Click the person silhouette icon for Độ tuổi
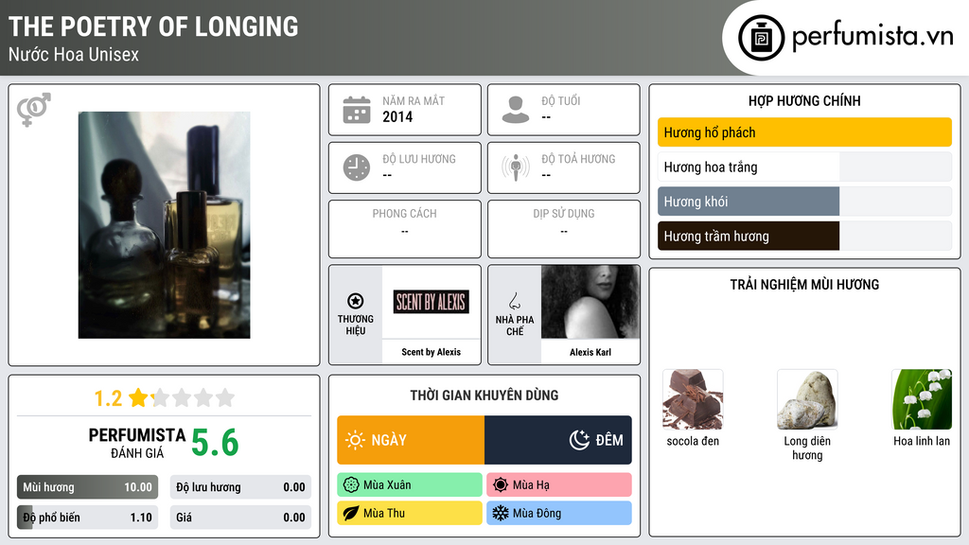Viewport: 969px width, 545px height. [x=516, y=110]
